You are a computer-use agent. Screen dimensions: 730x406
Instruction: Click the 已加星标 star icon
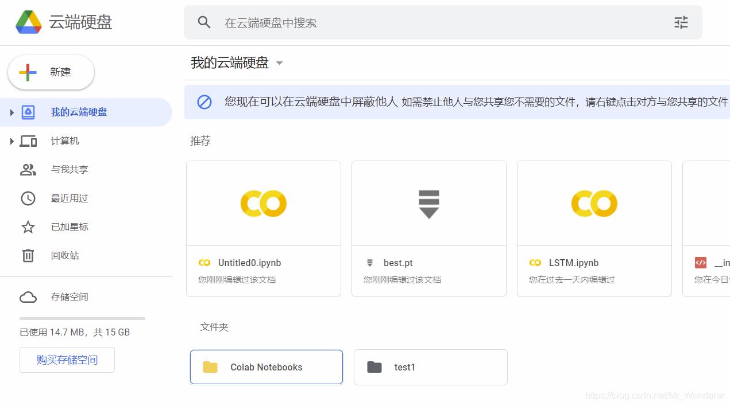pyautogui.click(x=28, y=227)
